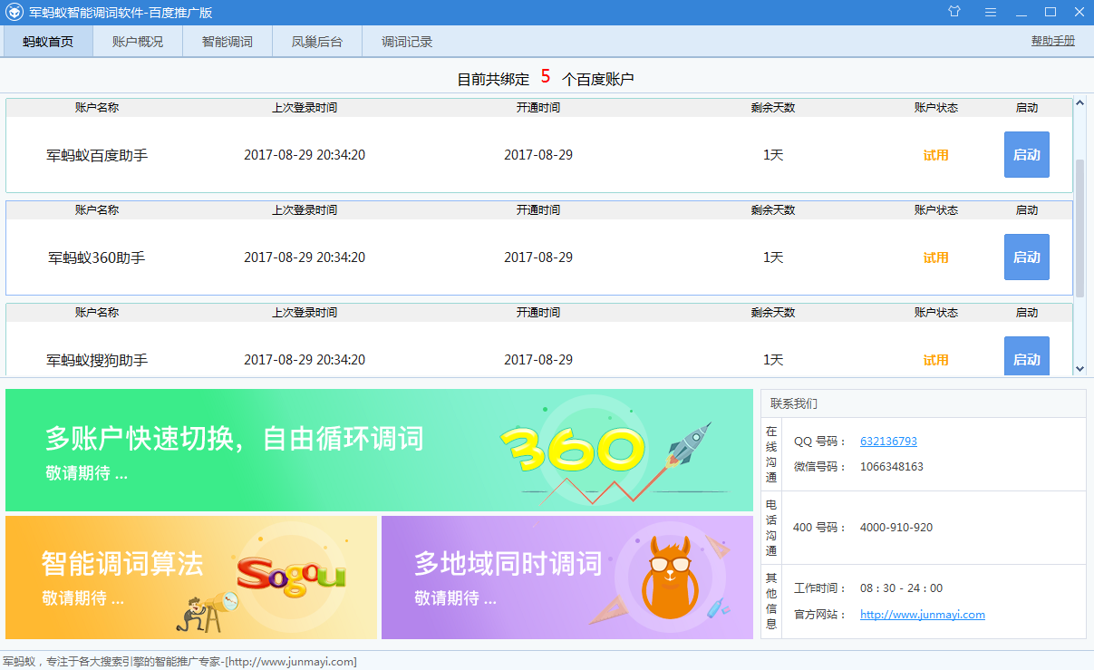Screen dimensions: 1094x670
Task: Click the 试用 status of 军蚂蚁360助手
Action: (936, 257)
